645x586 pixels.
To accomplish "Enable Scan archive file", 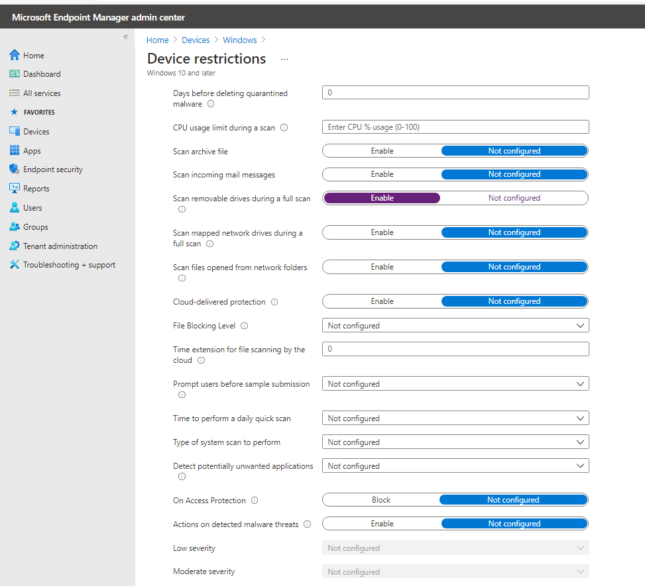I will coord(382,151).
